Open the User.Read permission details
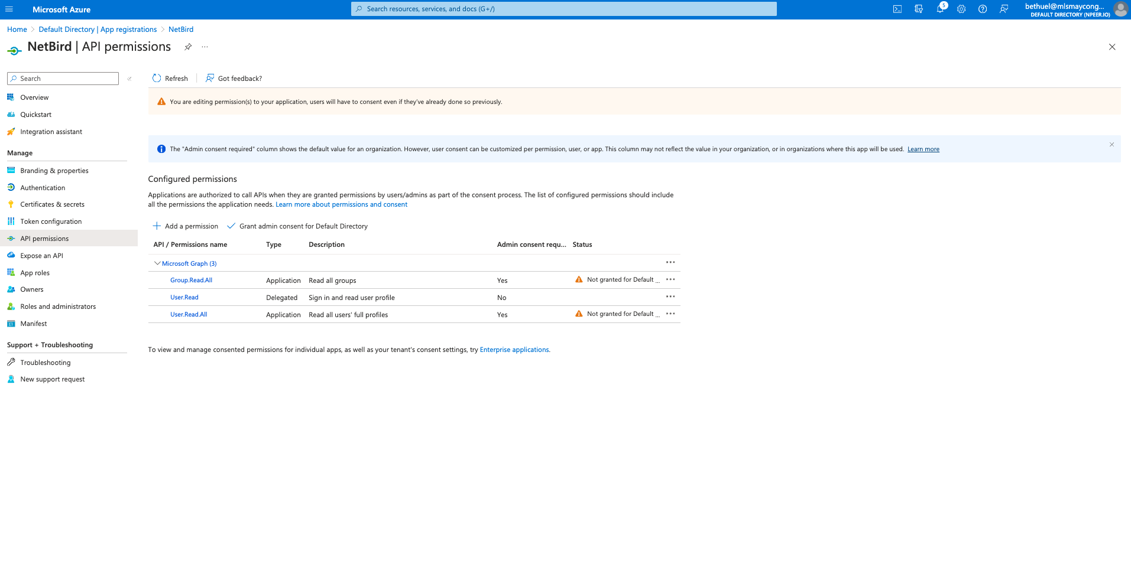 tap(184, 297)
